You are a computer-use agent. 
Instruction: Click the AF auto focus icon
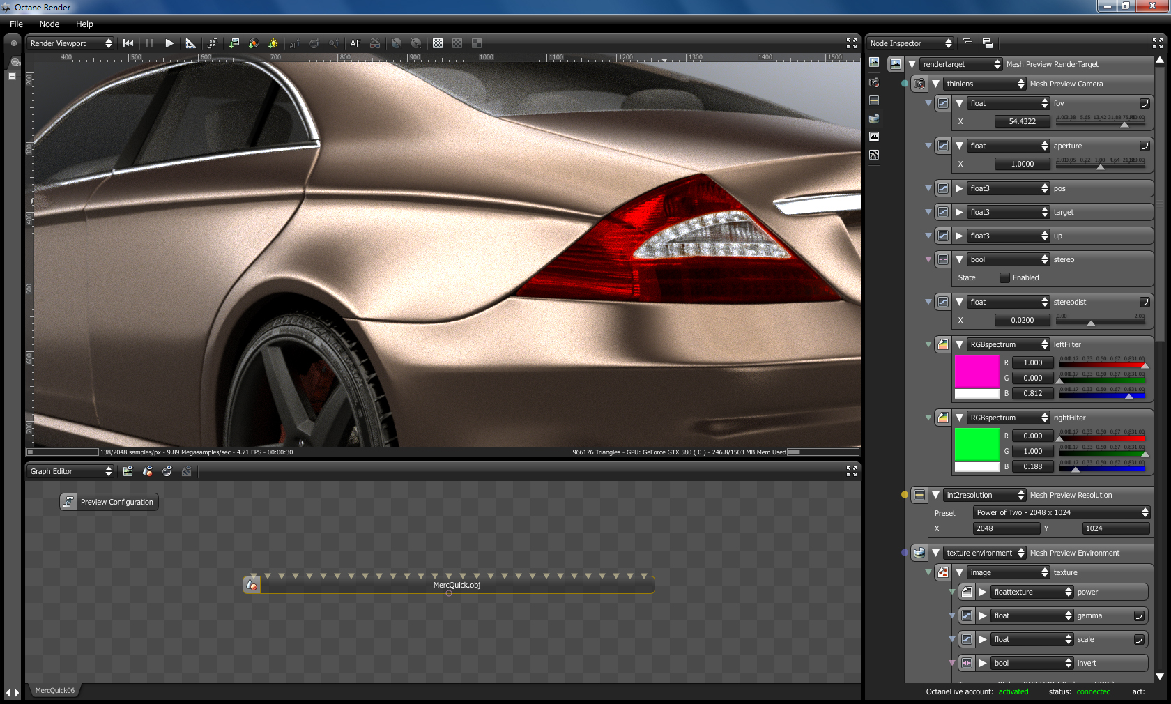point(355,43)
